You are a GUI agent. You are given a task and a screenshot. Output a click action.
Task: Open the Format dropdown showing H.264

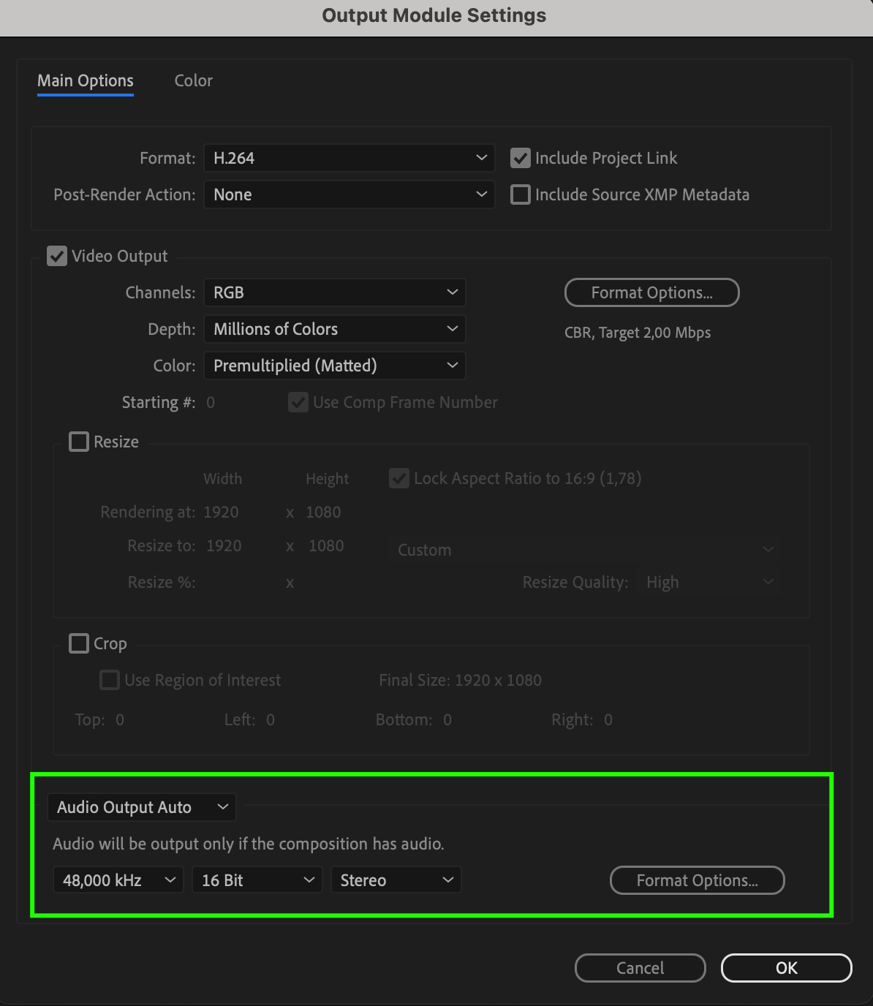point(349,158)
